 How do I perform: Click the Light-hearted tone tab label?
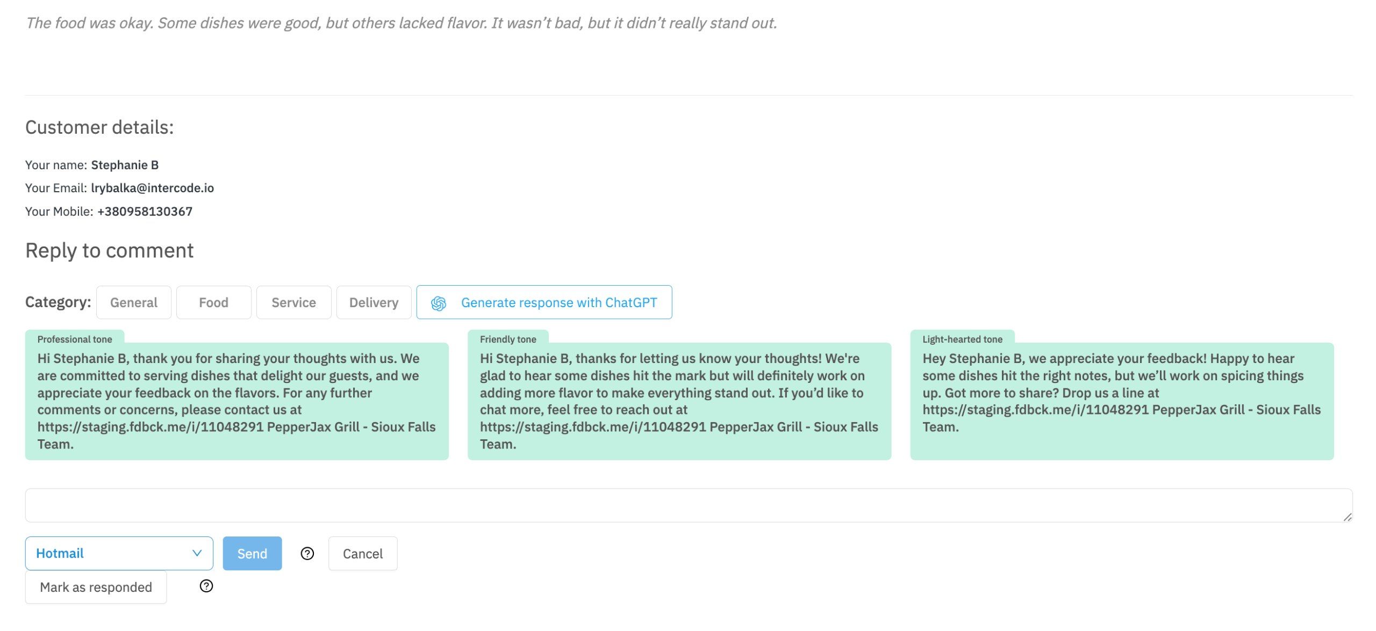tap(962, 339)
